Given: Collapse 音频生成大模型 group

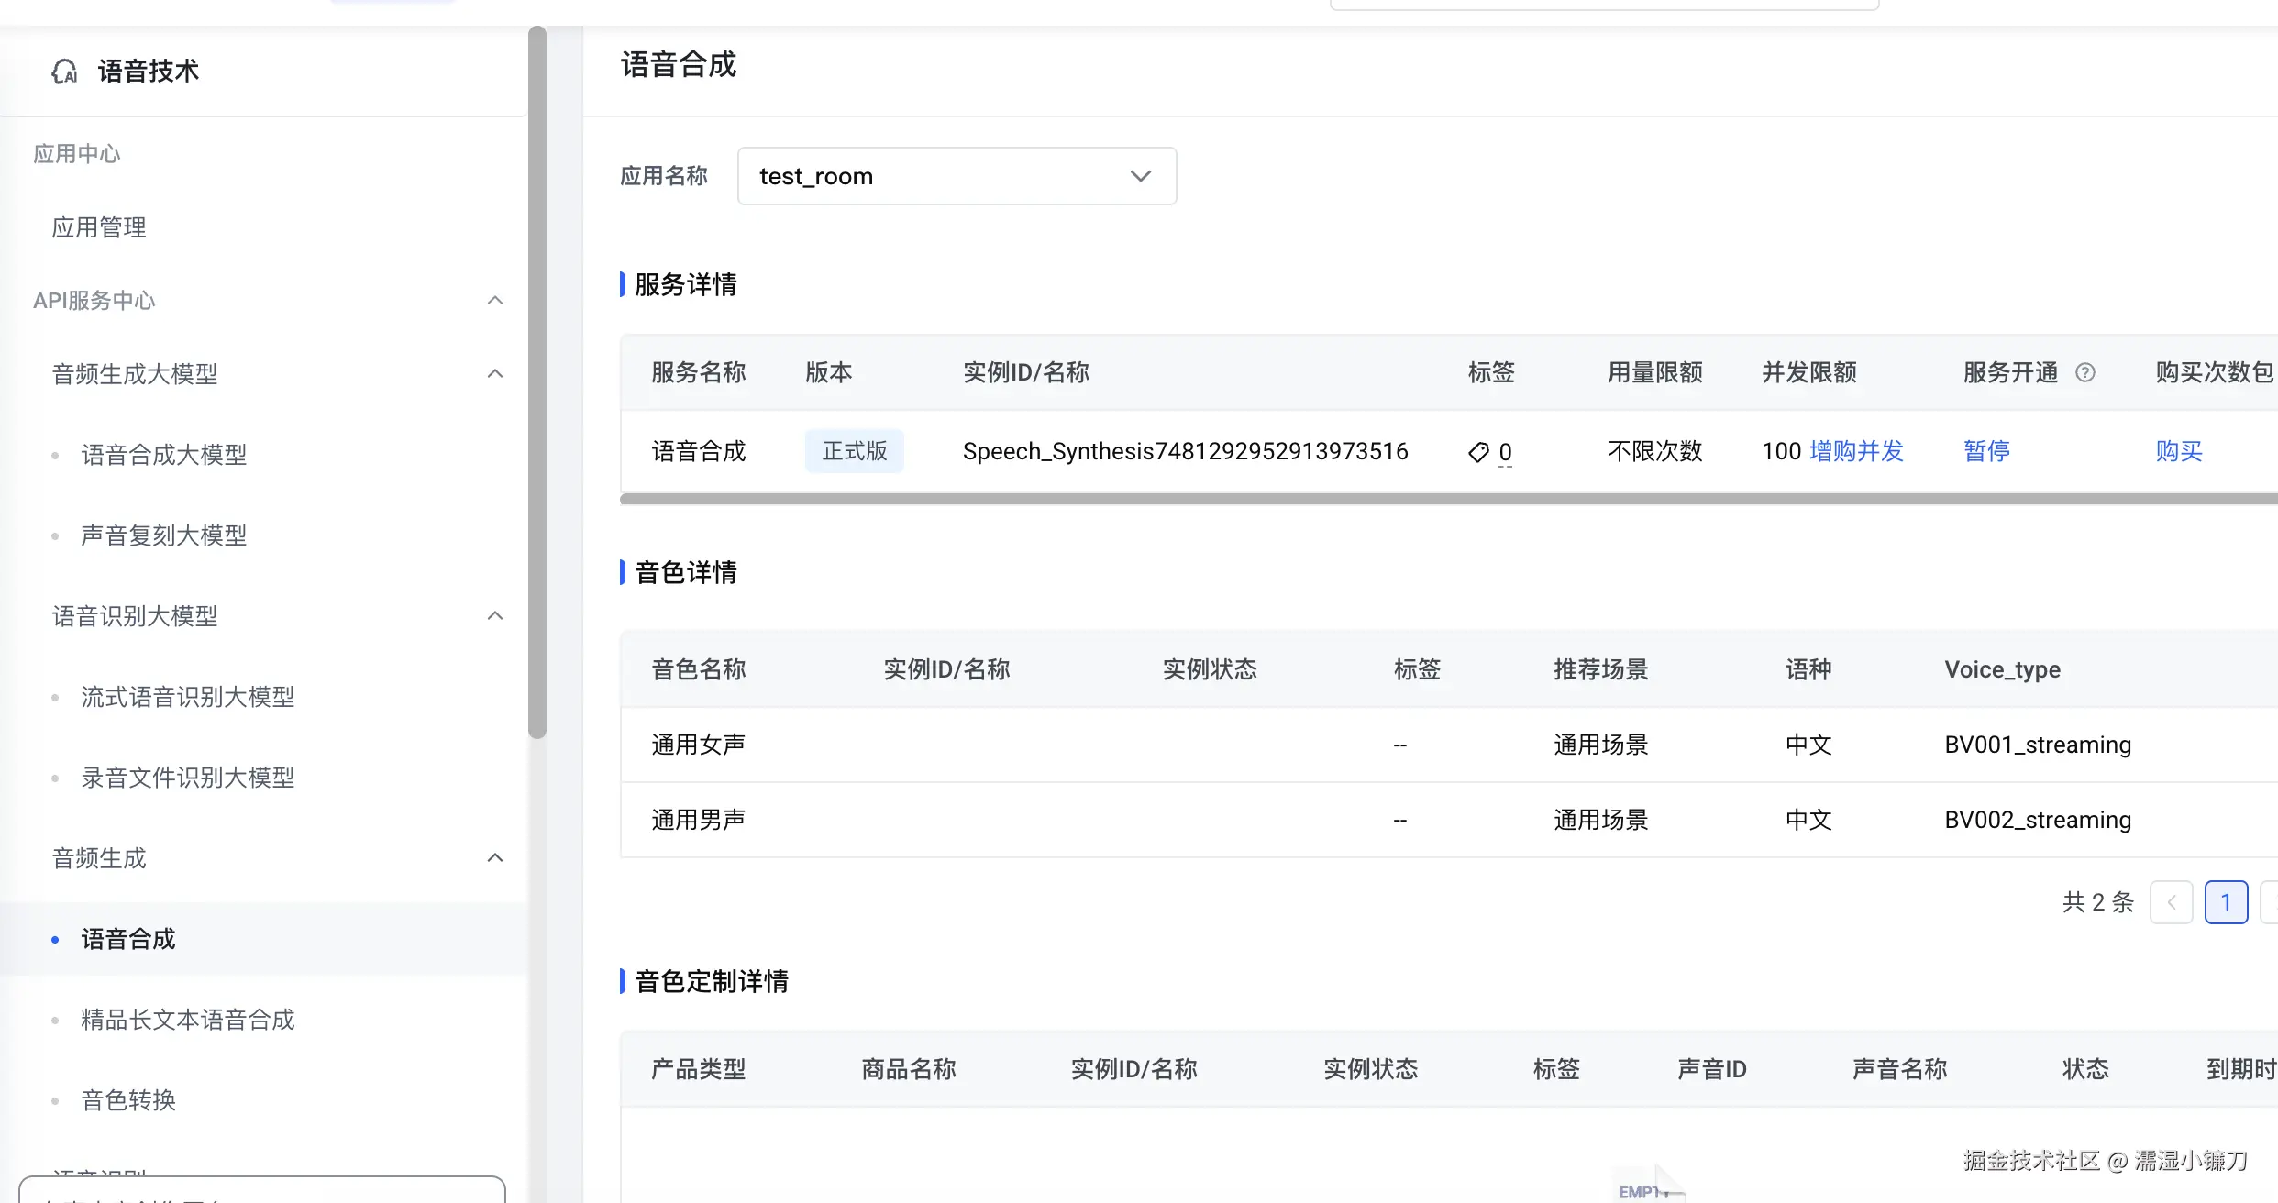Looking at the screenshot, I should [495, 374].
